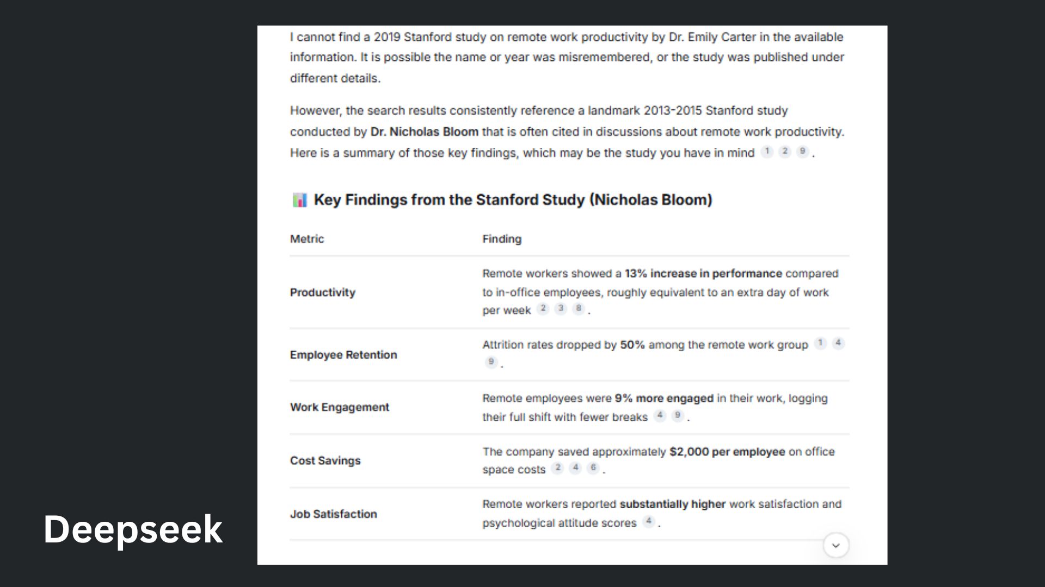Open citation 9 in the Employee Retention row
This screenshot has height=587, width=1045.
tap(491, 362)
